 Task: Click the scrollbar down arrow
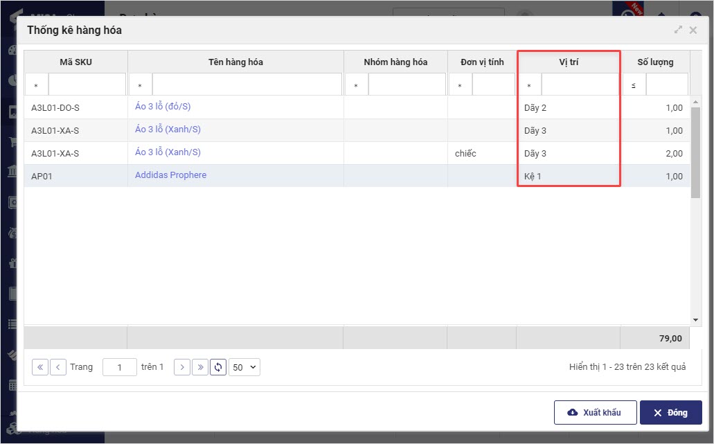pos(695,320)
